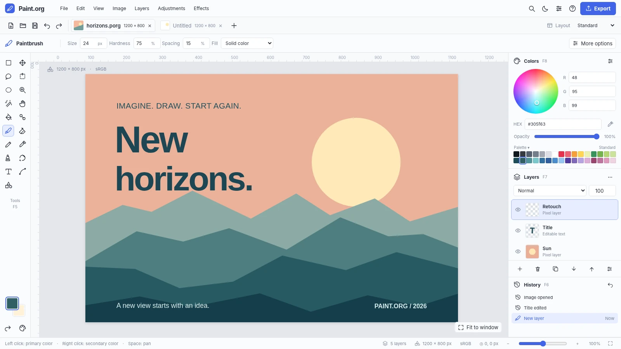The height and width of the screenshot is (349, 621).
Task: Select the Move tool in toolbox
Action: pos(23,63)
